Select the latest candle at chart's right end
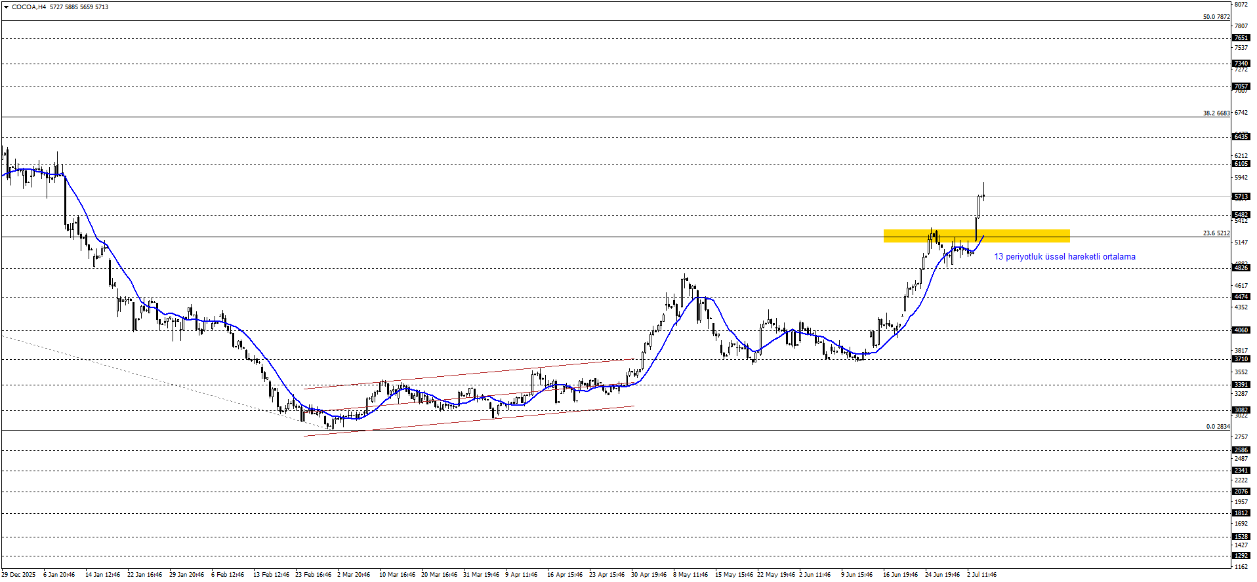 click(983, 192)
